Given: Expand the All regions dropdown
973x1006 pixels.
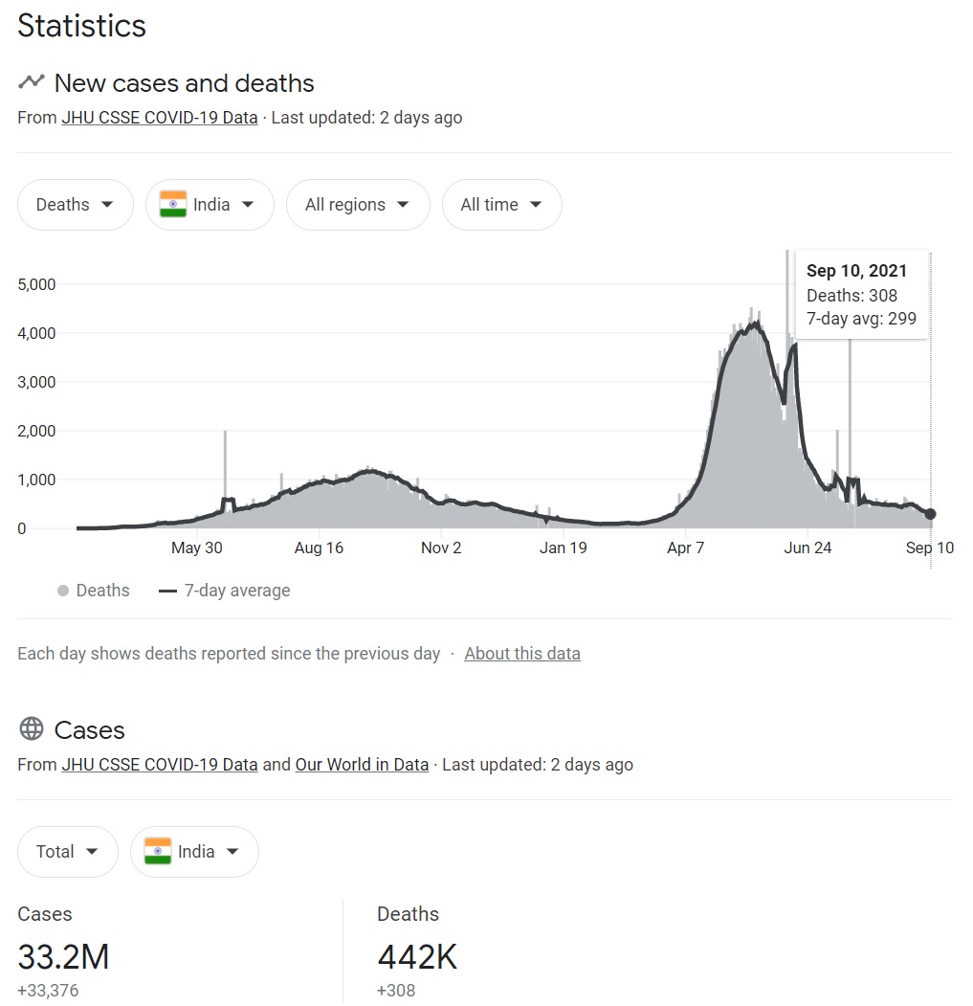Looking at the screenshot, I should tap(358, 204).
